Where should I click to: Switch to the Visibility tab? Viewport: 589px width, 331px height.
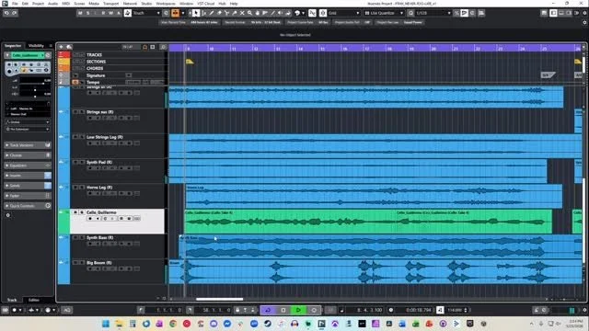(36, 46)
